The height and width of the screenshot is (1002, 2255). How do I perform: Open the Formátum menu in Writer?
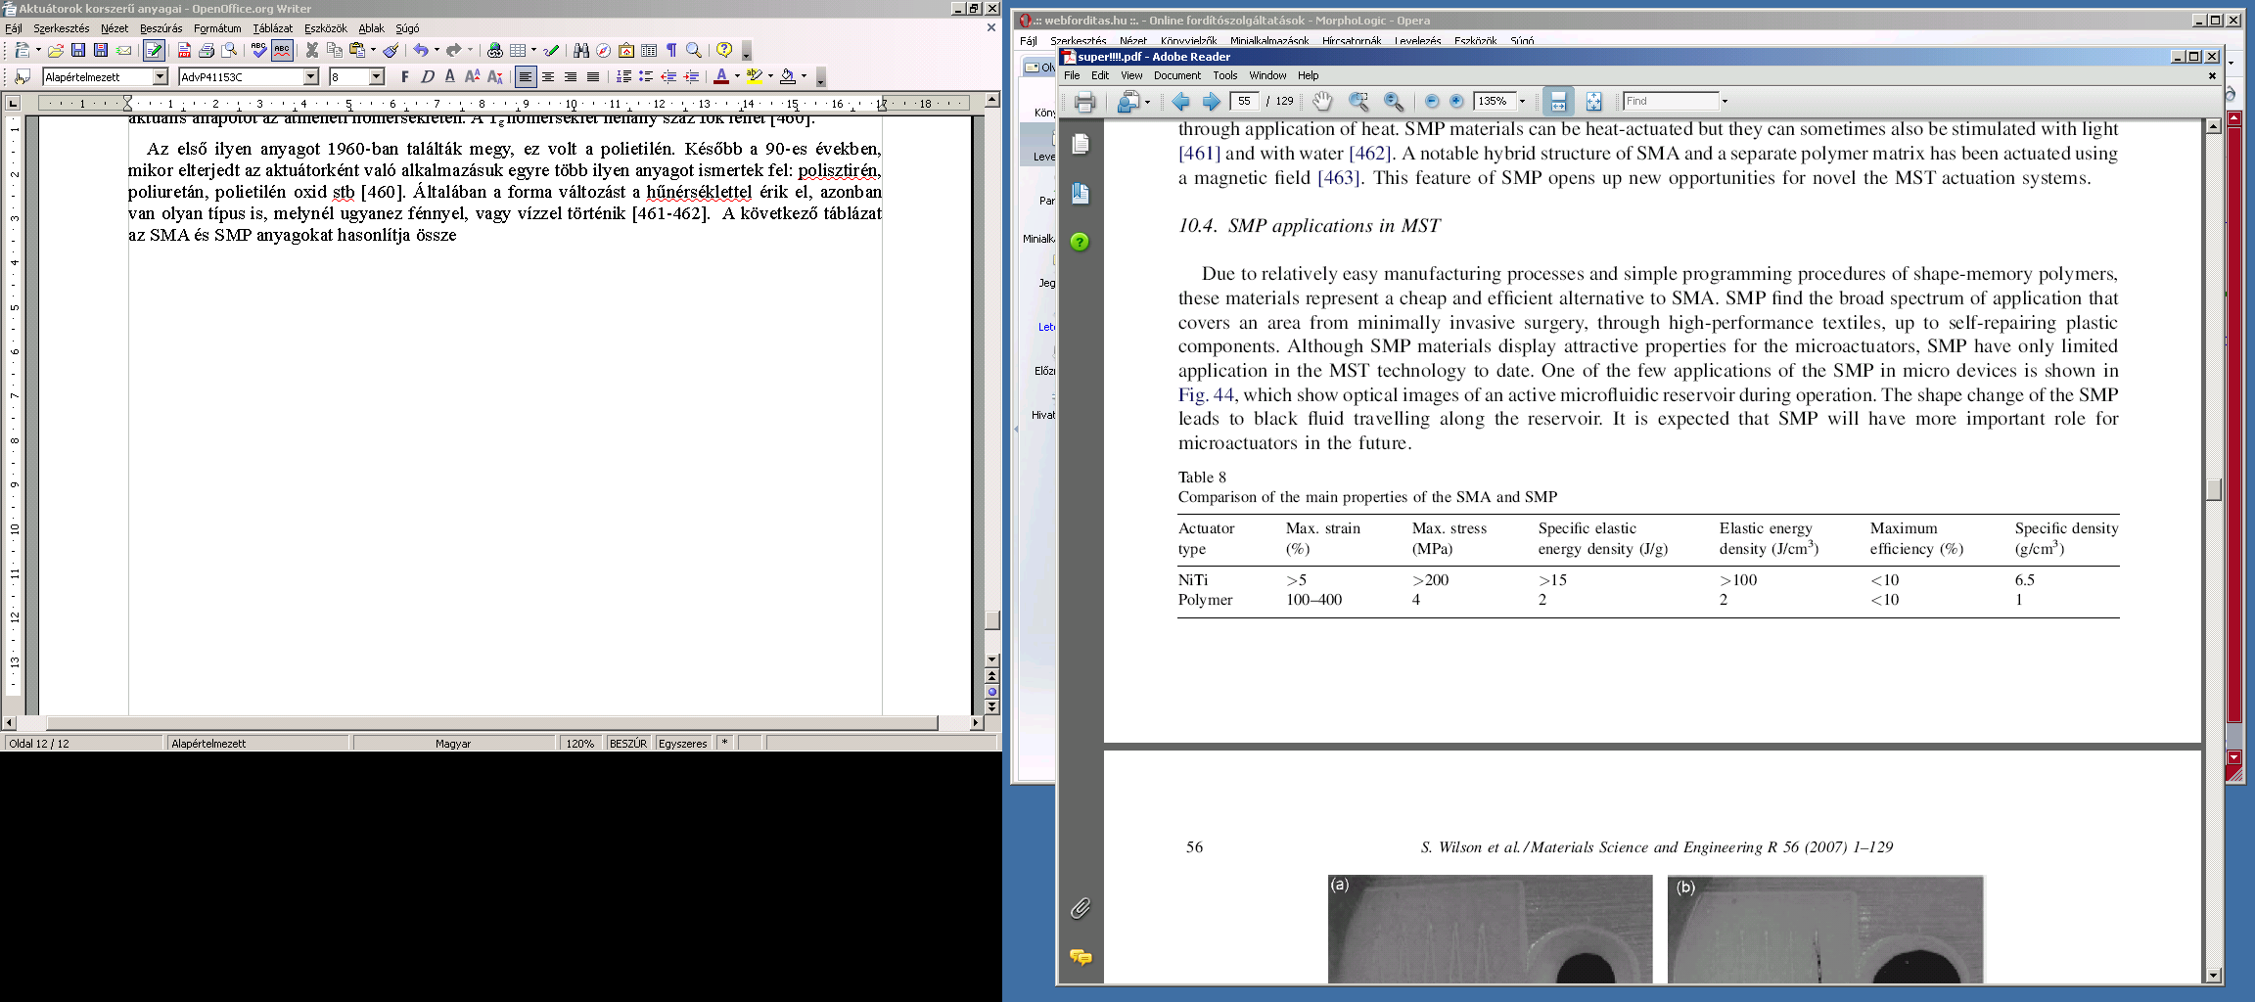pyautogui.click(x=217, y=28)
